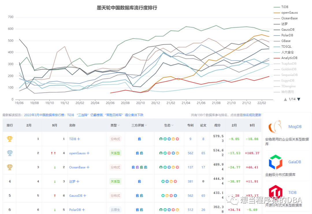This screenshot has width=312, height=214.
Task: Hide the 人大金仓 series in chart legend
Action: [284, 52]
